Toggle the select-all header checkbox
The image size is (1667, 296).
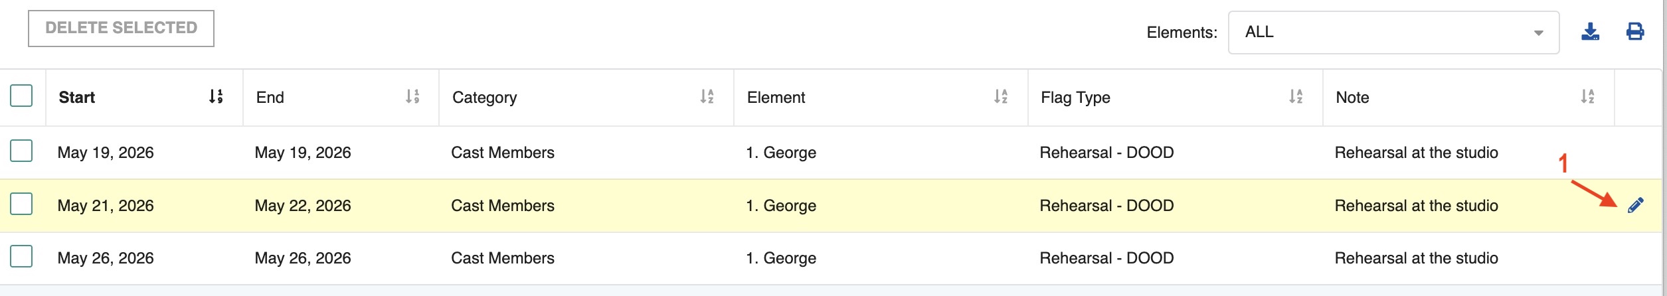tap(21, 96)
